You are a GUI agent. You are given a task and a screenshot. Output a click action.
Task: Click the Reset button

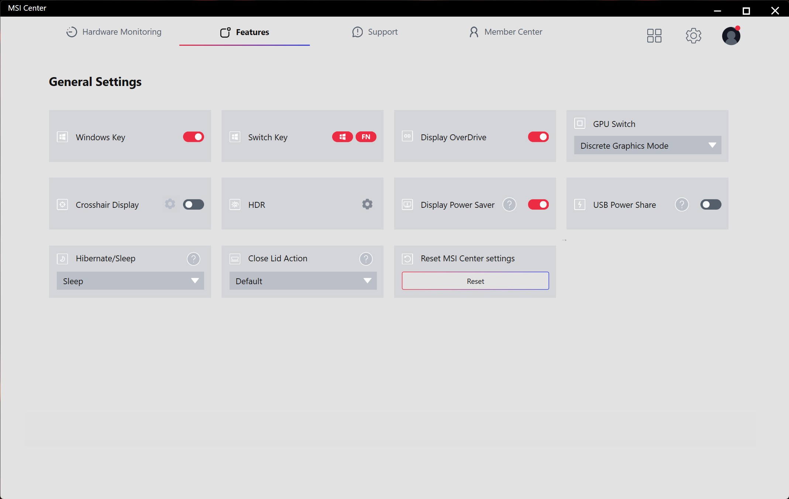[x=475, y=281]
